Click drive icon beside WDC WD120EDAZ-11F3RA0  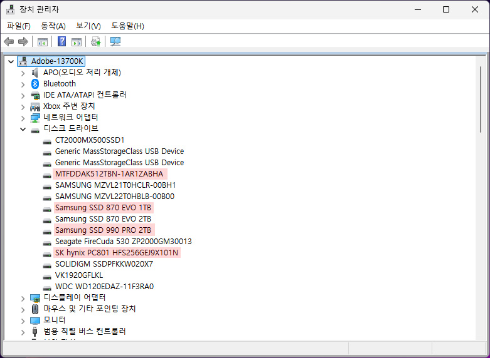pyautogui.click(x=47, y=288)
